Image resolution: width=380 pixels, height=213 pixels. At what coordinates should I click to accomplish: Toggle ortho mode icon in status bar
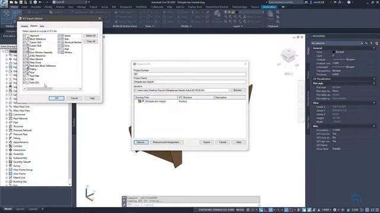[266, 210]
